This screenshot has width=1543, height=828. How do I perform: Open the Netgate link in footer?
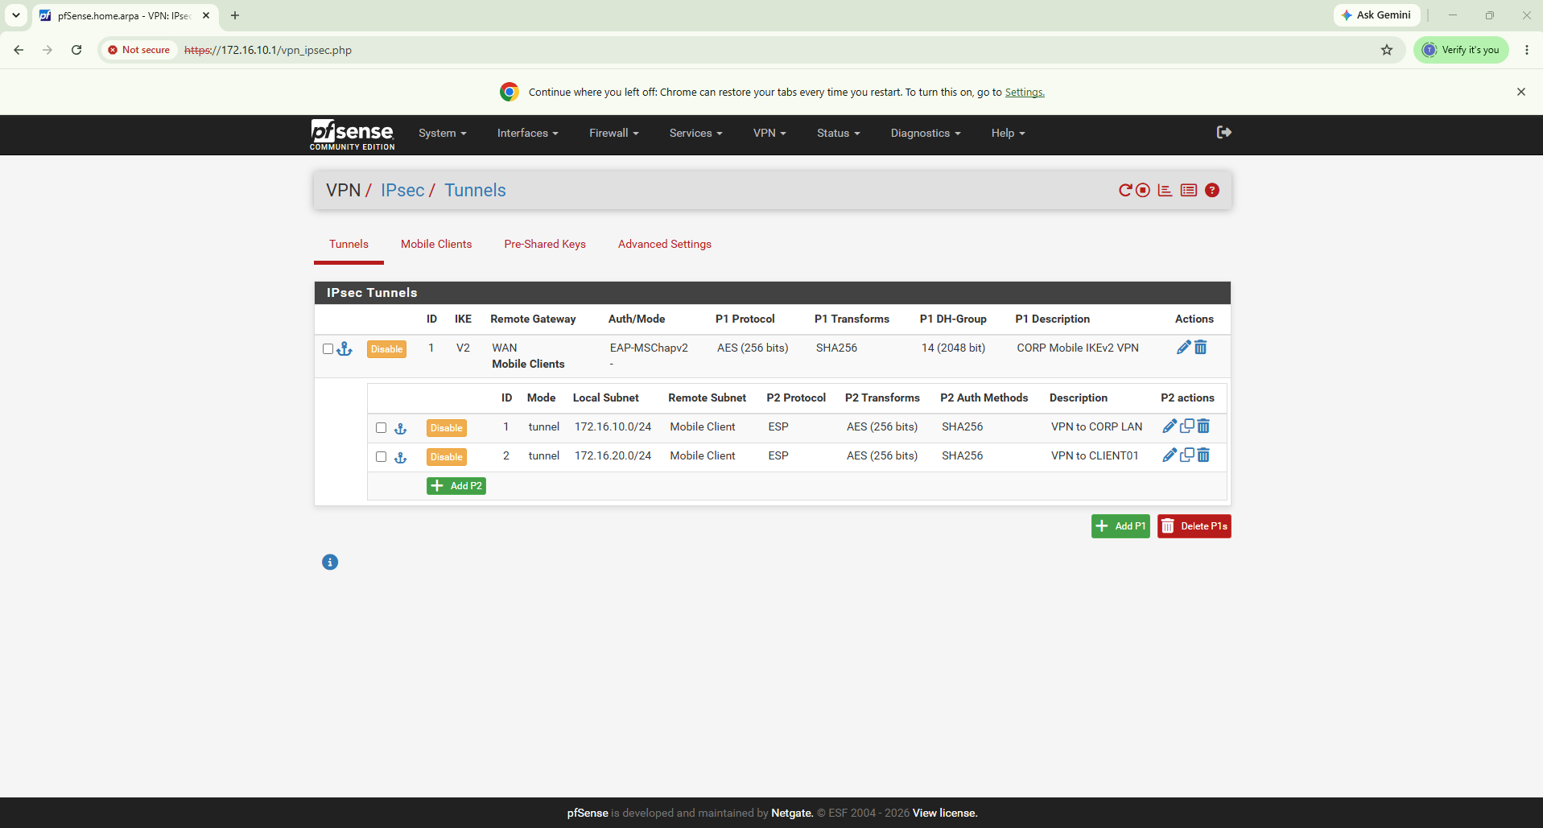(x=792, y=814)
